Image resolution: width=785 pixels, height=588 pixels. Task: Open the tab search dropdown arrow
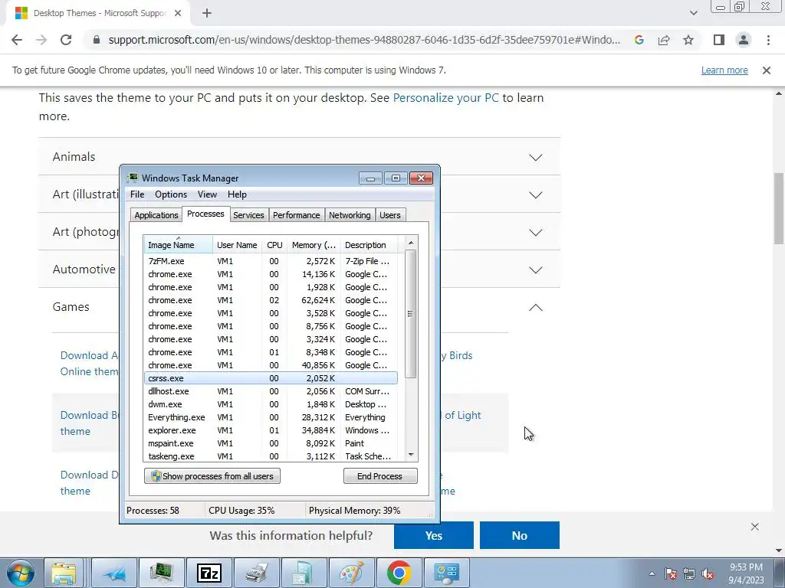click(693, 13)
